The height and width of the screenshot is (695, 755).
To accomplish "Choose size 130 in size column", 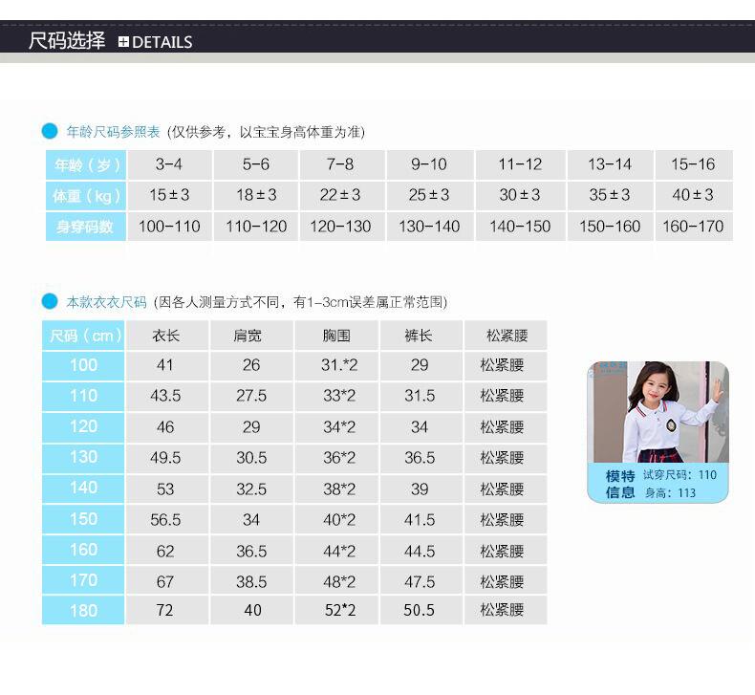I will click(x=84, y=457).
